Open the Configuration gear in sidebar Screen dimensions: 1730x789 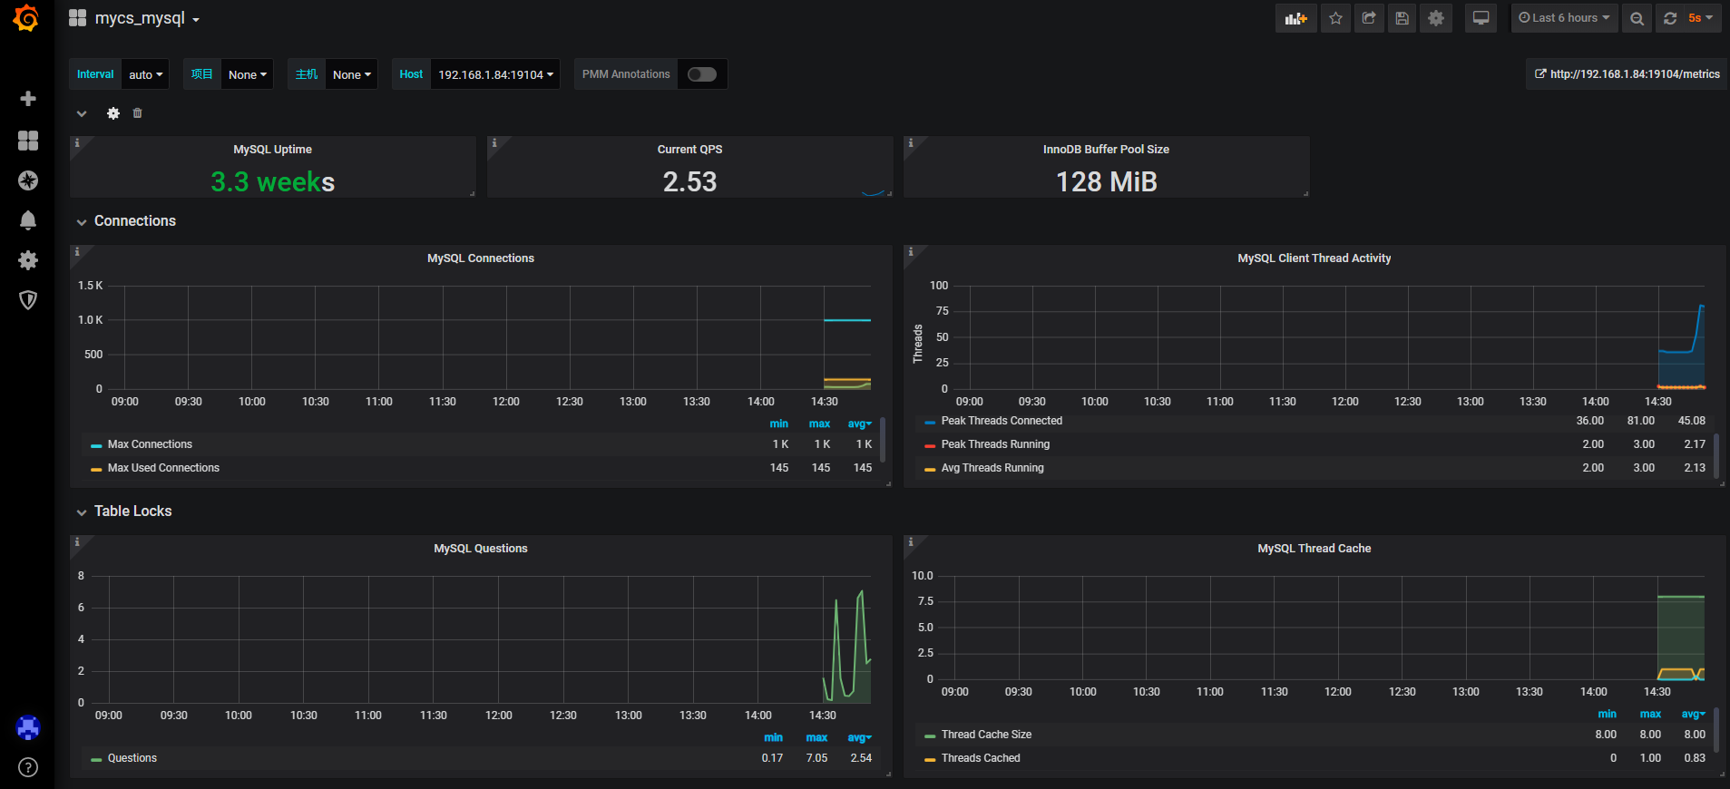tap(28, 260)
